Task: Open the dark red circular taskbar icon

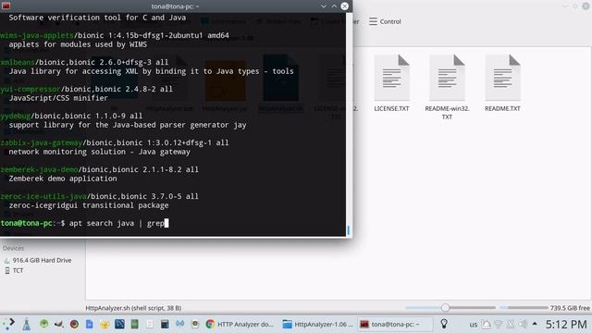Action: click(74, 324)
